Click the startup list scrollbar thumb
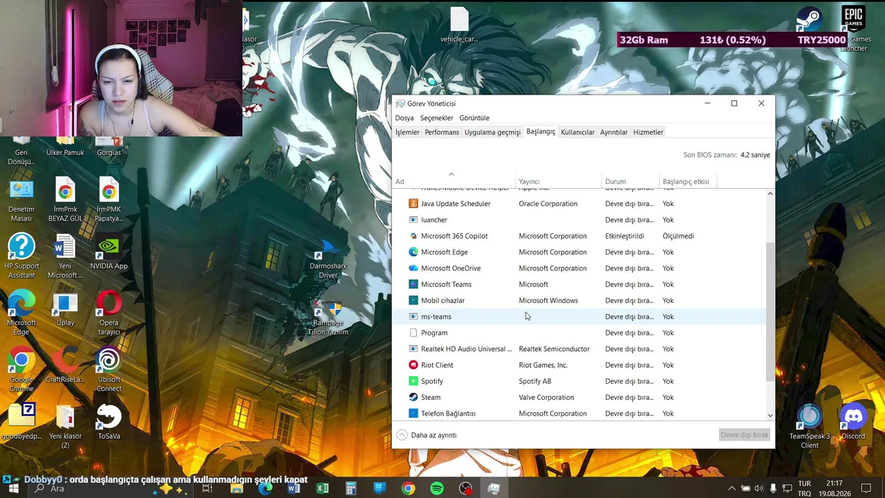 pos(770,312)
